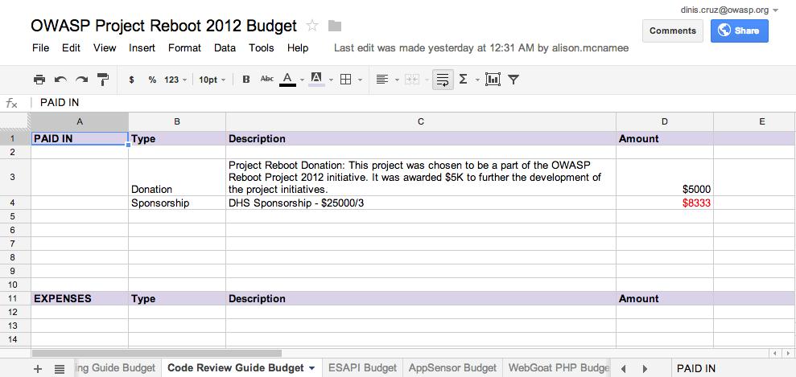Open the Tools menu
Image resolution: width=796 pixels, height=377 pixels.
pos(262,48)
